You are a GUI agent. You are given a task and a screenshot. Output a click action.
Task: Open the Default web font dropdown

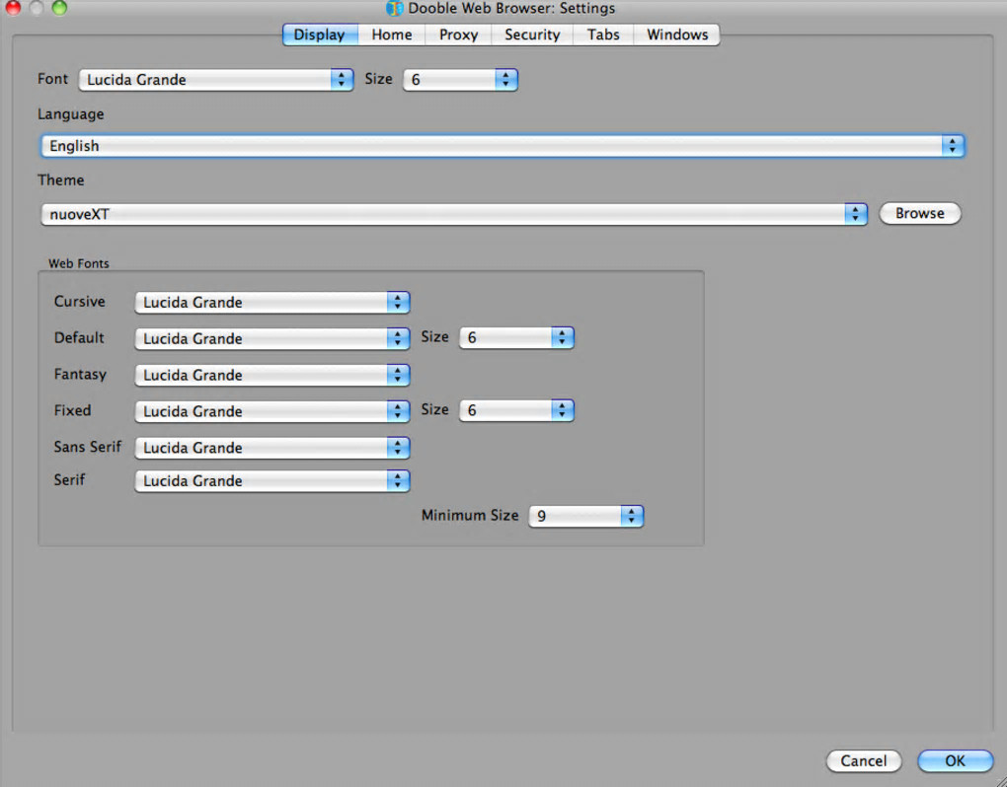[x=272, y=338]
